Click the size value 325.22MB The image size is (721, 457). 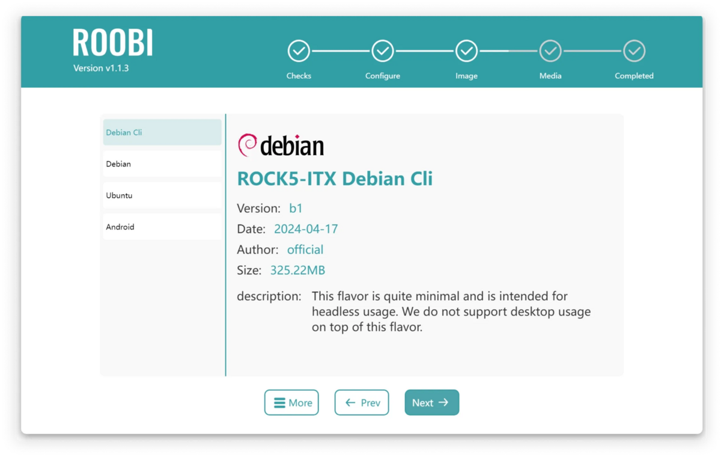coord(297,271)
